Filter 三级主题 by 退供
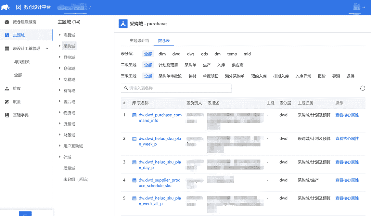The image size is (371, 216). tap(351, 76)
